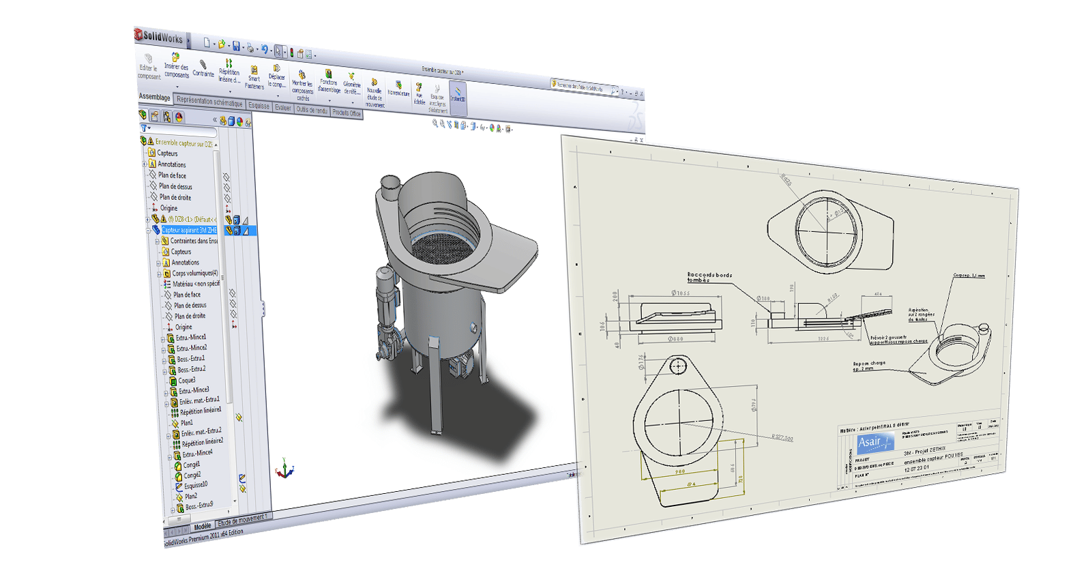Click Esquisse avec lignes d'éclatement tool
Viewport: 1088px width, 586px height.
pyautogui.click(x=437, y=99)
